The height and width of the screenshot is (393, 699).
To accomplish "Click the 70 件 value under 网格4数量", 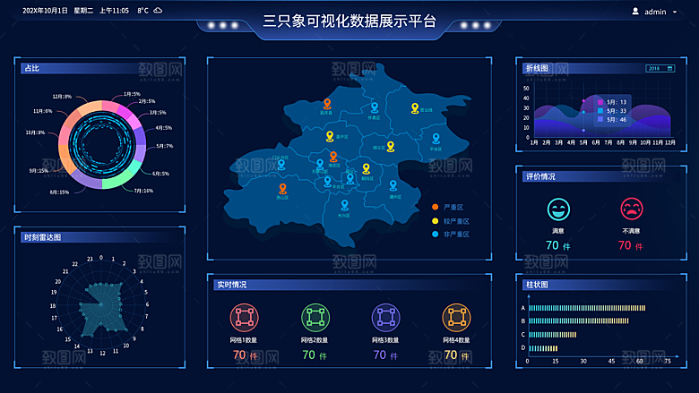I will pyautogui.click(x=456, y=355).
